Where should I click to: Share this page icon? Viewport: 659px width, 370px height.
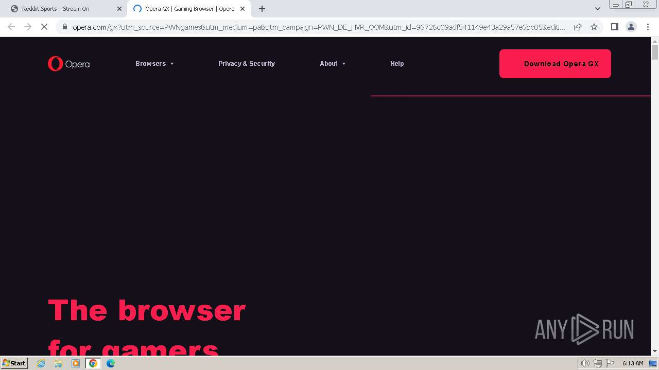click(x=578, y=27)
